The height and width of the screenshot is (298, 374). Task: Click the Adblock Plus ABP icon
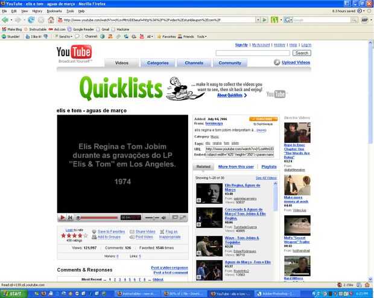pos(364,20)
